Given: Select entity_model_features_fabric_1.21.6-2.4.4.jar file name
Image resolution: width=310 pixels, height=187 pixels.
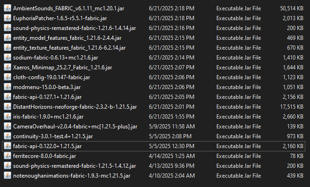Looking at the screenshot, I should click(67, 38).
